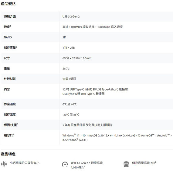This screenshot has width=173, height=171.
Task: Click the footnote 6 next to 保固/支援
Action: [17, 124]
